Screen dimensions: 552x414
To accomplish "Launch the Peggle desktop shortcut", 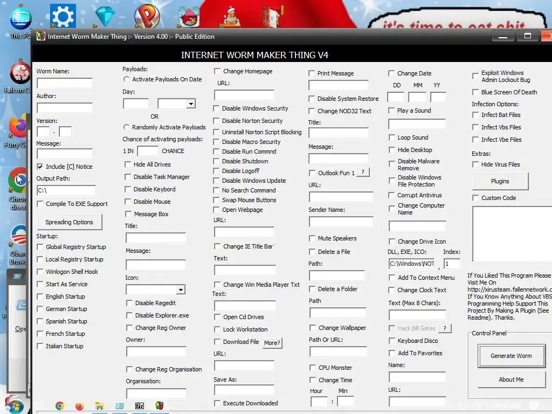I will [x=147, y=16].
